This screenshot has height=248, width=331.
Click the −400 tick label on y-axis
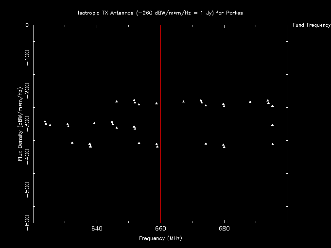tap(27, 156)
